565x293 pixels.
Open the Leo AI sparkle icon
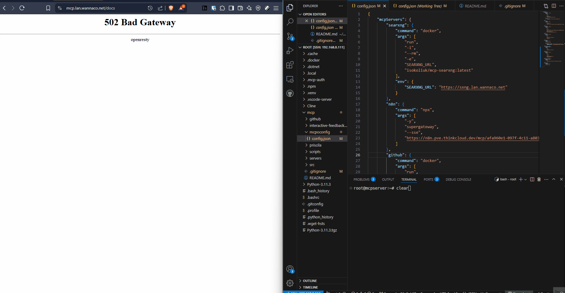(249, 8)
